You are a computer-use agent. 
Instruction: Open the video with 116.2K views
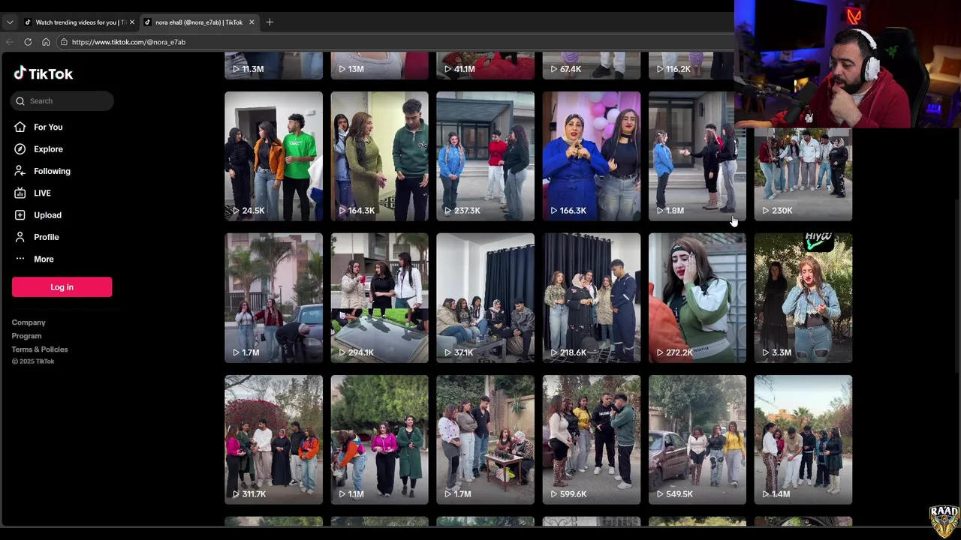pyautogui.click(x=691, y=66)
